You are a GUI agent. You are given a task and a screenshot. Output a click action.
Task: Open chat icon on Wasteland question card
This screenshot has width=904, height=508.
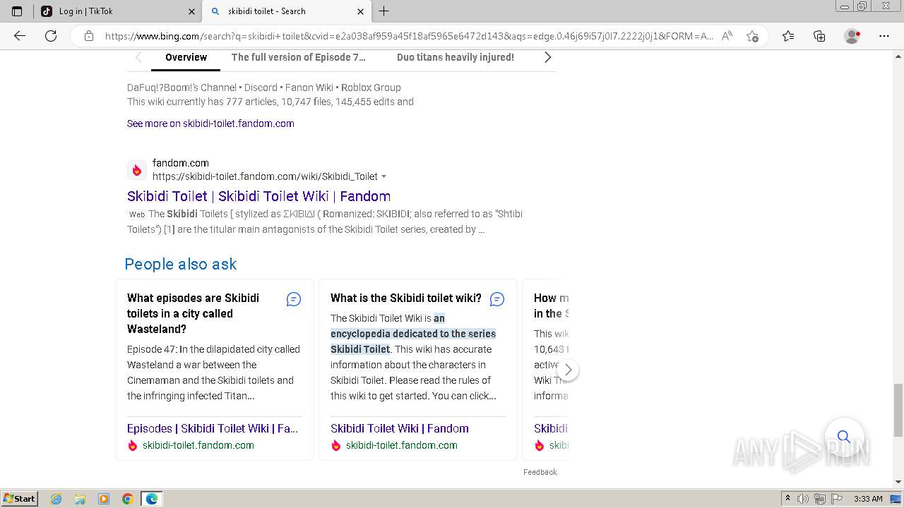coord(294,299)
